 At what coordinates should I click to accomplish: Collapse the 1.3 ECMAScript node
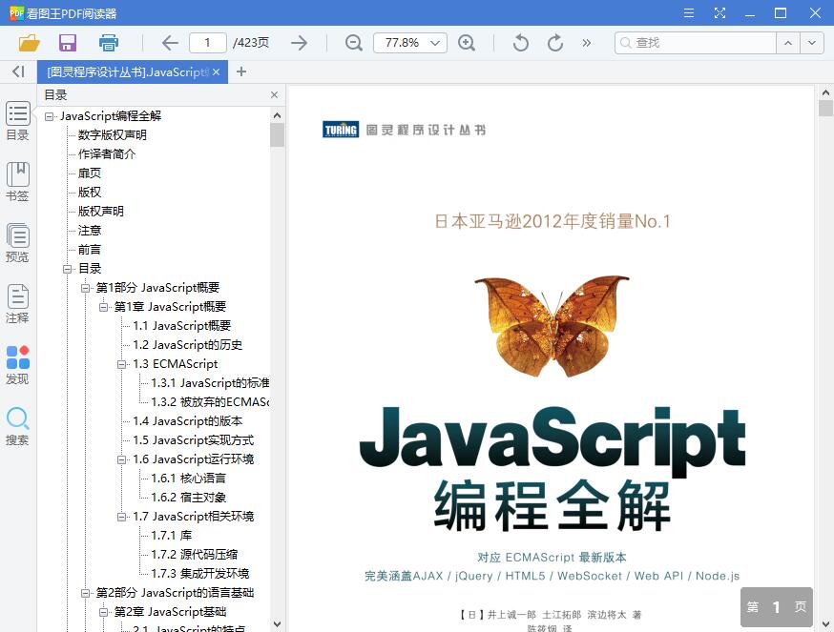click(x=121, y=365)
